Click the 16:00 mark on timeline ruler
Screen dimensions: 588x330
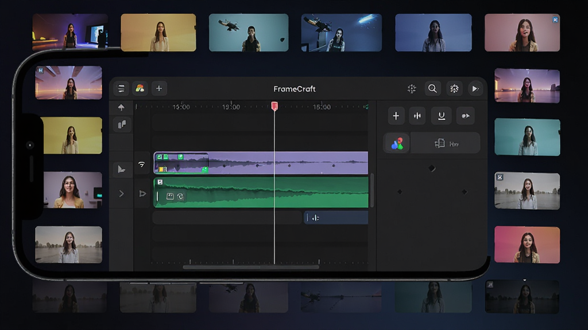pyautogui.click(x=181, y=107)
